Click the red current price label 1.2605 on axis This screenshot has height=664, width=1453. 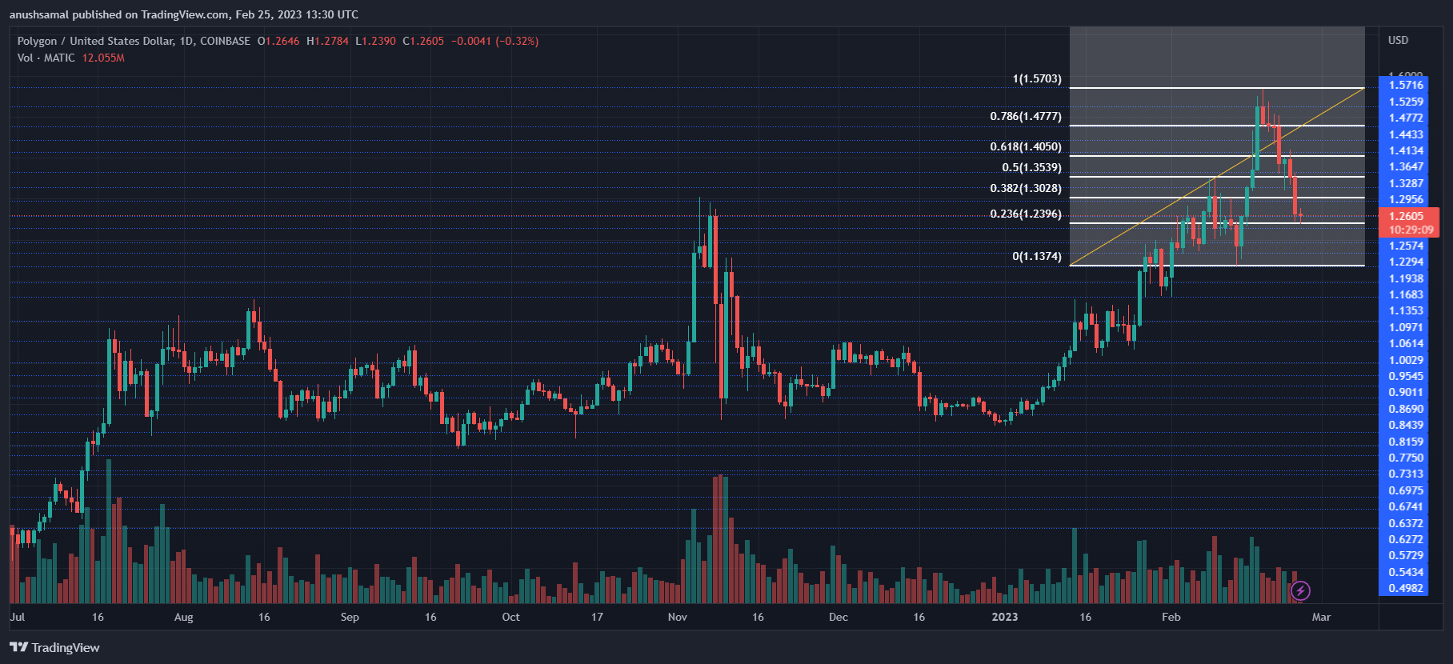(x=1407, y=216)
